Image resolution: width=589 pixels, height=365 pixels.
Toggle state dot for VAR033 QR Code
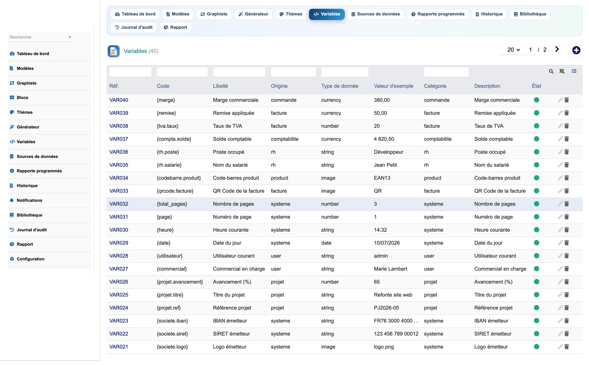click(x=536, y=191)
